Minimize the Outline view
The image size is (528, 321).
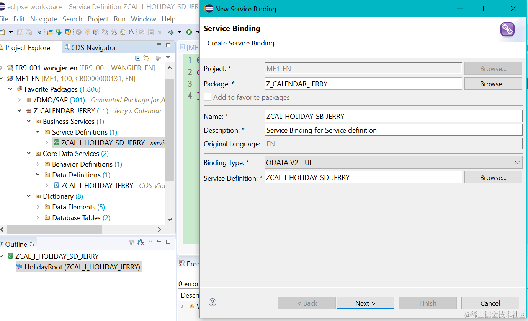[x=160, y=242]
